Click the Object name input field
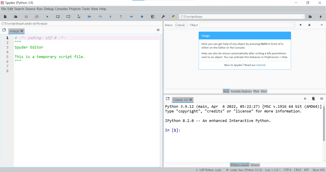The height and width of the screenshot is (172, 326). pyautogui.click(x=246, y=25)
